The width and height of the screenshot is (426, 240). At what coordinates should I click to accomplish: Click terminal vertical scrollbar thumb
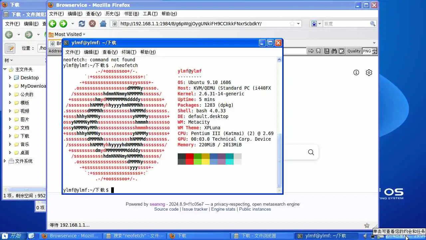pyautogui.click(x=279, y=161)
